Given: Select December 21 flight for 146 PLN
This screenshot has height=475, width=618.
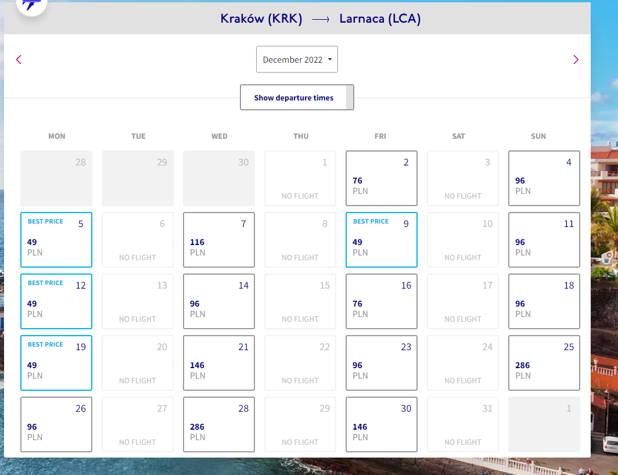Looking at the screenshot, I should (219, 363).
